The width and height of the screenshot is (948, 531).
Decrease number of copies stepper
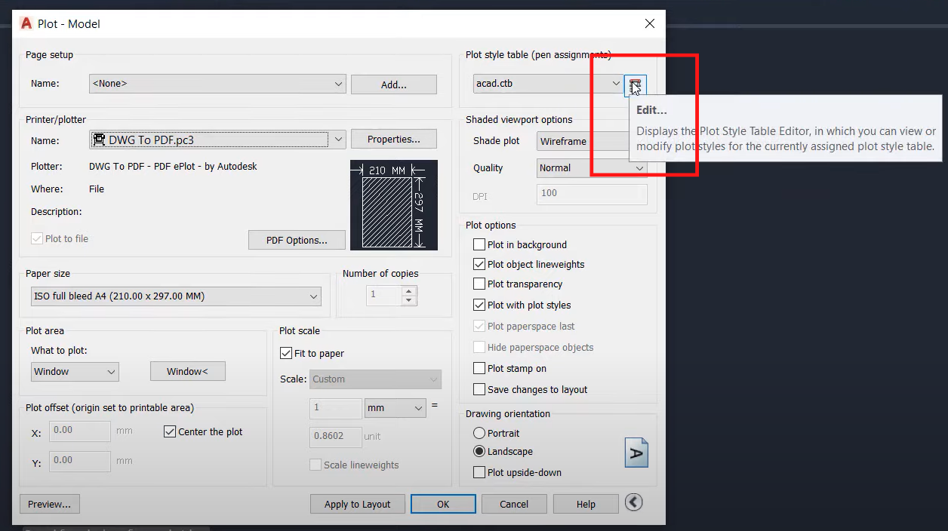pyautogui.click(x=409, y=300)
